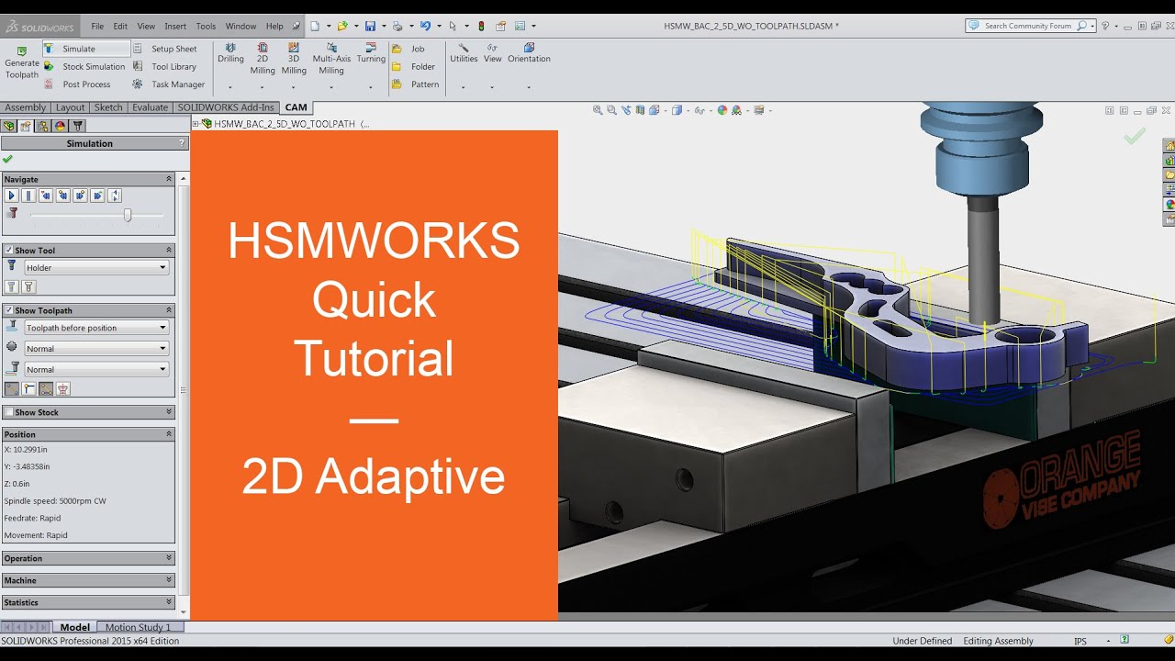
Task: Expand the Operation section
Action: click(x=169, y=558)
